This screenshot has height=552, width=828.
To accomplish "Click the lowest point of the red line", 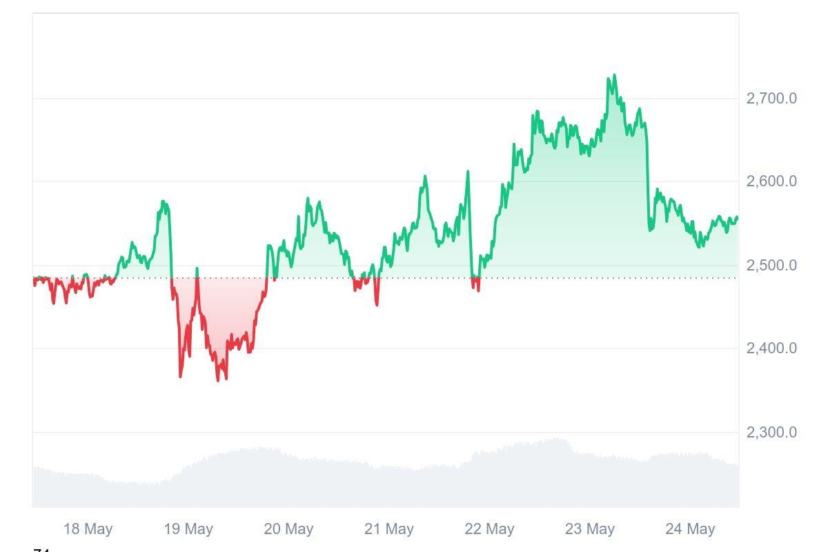I will pyautogui.click(x=218, y=379).
